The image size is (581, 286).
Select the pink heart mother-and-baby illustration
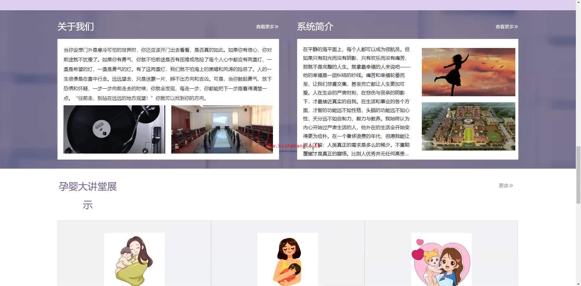(441, 259)
